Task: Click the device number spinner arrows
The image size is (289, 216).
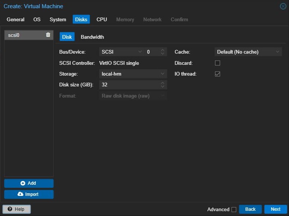Action: [162, 52]
